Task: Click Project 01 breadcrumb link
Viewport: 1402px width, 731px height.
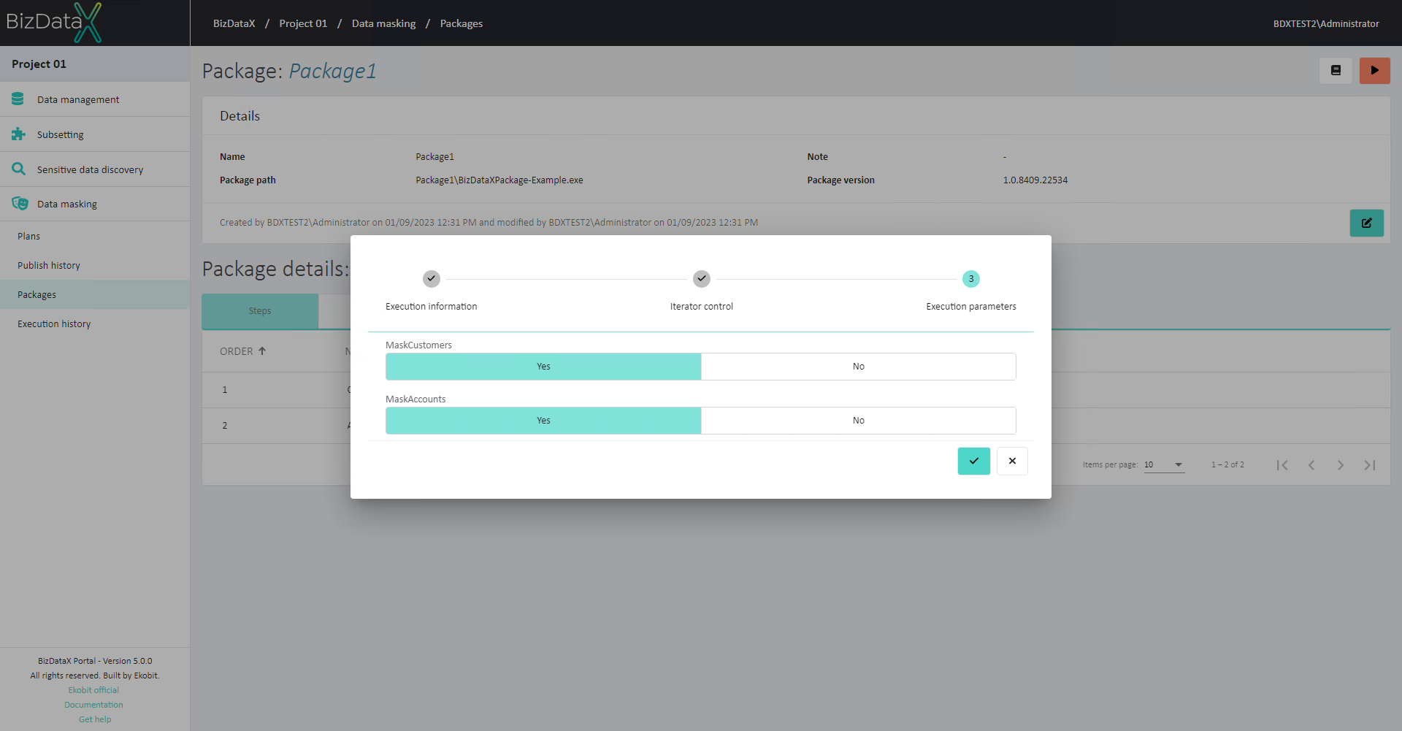Action: tap(303, 23)
